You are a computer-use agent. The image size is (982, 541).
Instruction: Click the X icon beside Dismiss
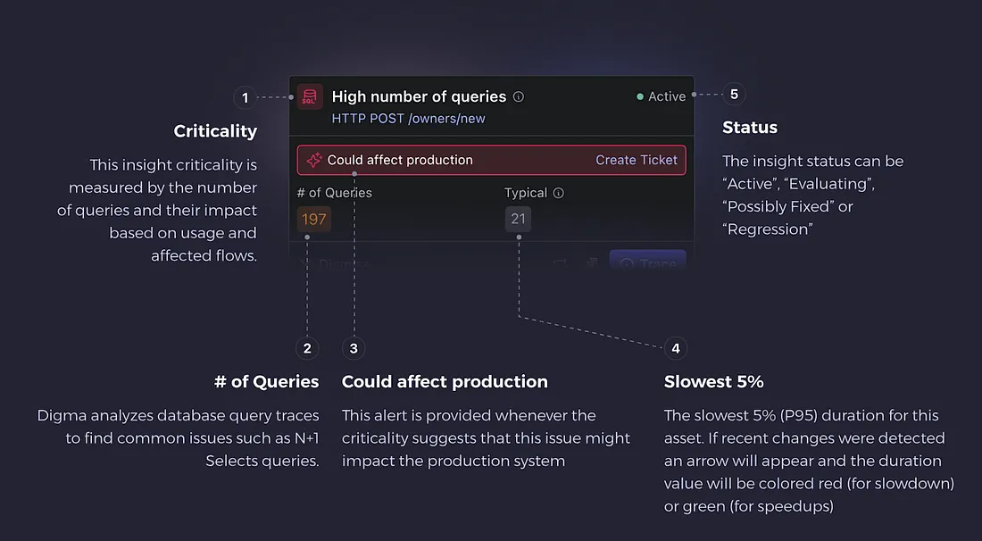pyautogui.click(x=305, y=262)
